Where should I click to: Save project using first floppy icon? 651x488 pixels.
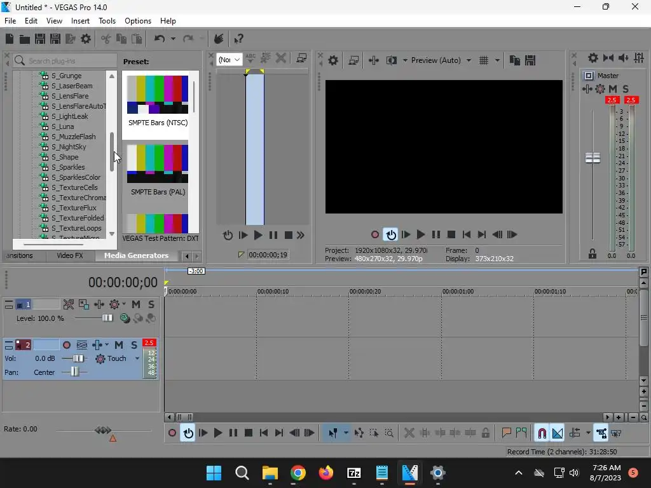click(40, 39)
